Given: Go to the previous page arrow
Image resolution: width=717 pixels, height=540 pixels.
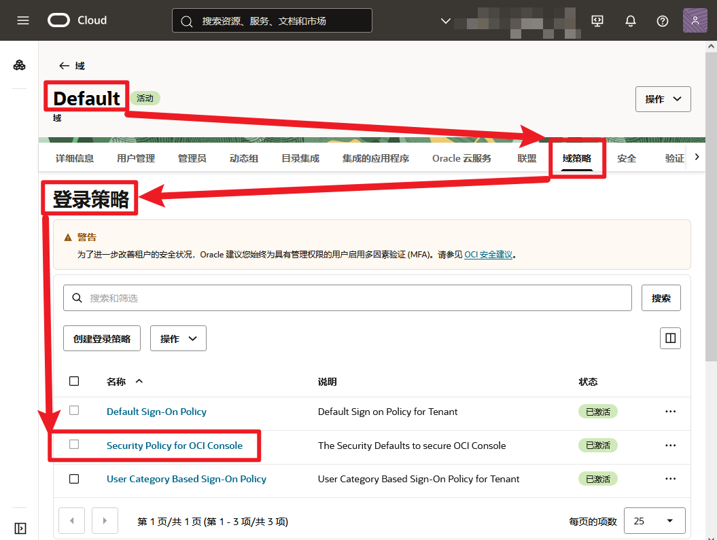Looking at the screenshot, I should click(72, 520).
